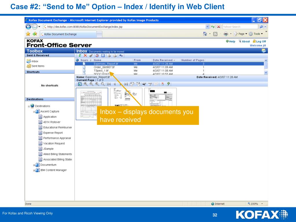Image resolution: width=296 pixels, height=222 pixels.
Task: Select the TSpect_1.tif document row
Action: [x=169, y=71]
